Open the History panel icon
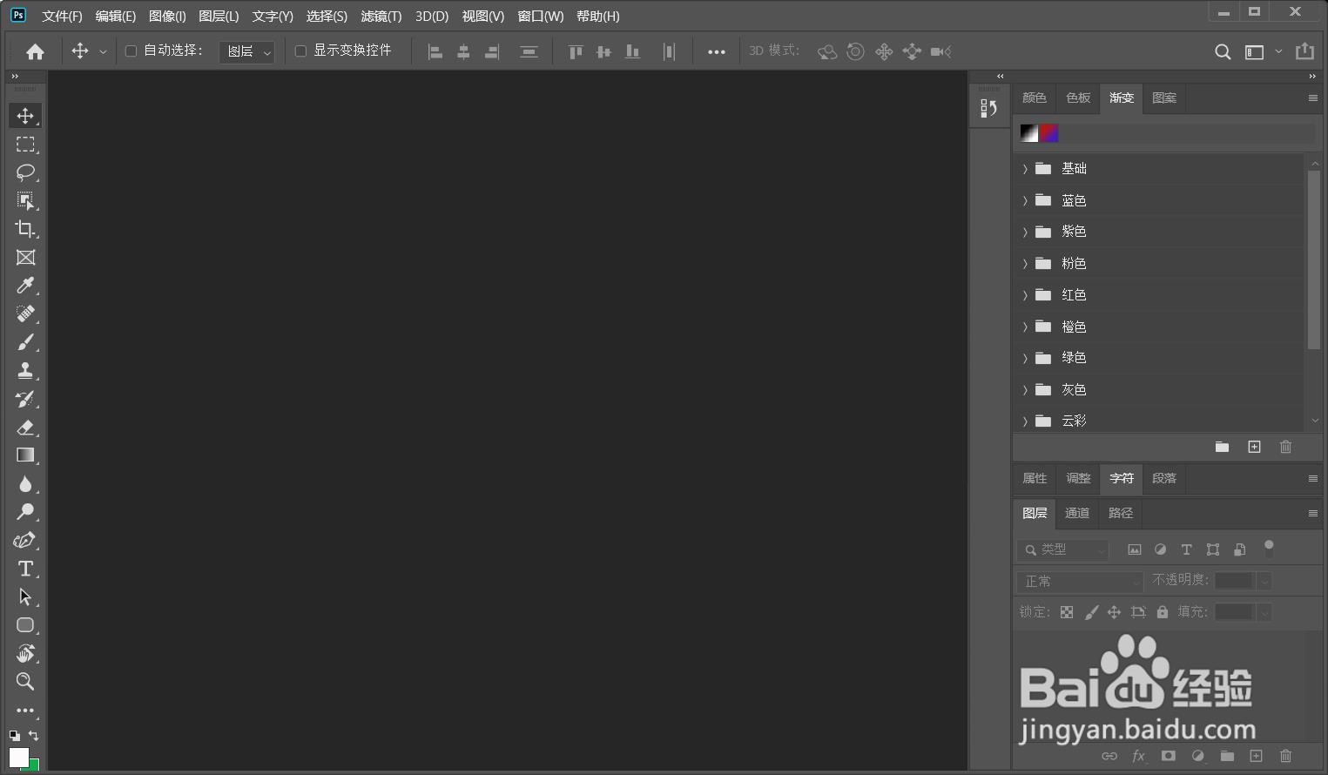This screenshot has width=1328, height=775. (988, 108)
